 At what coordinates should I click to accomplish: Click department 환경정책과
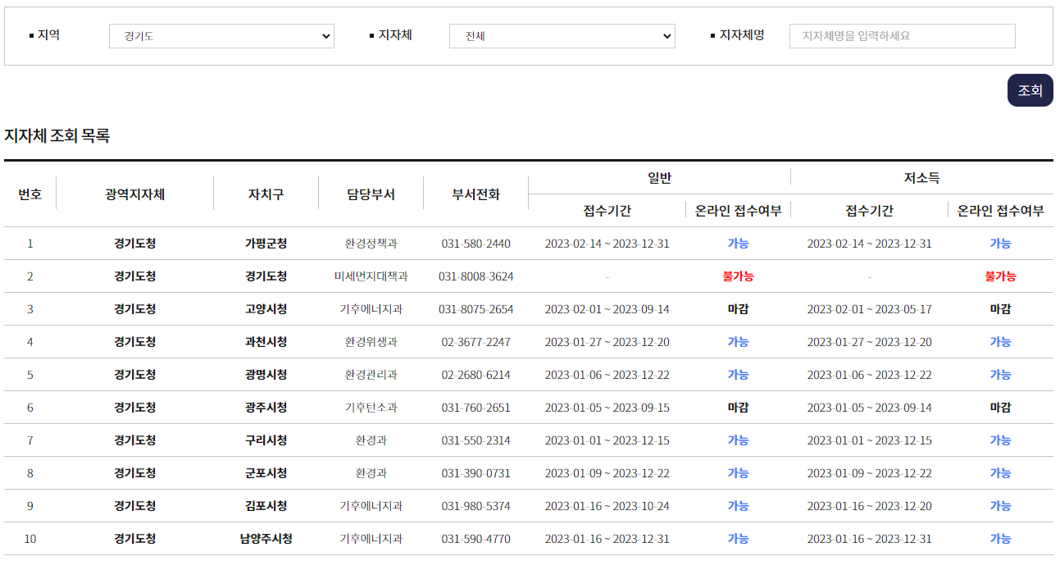coord(371,244)
